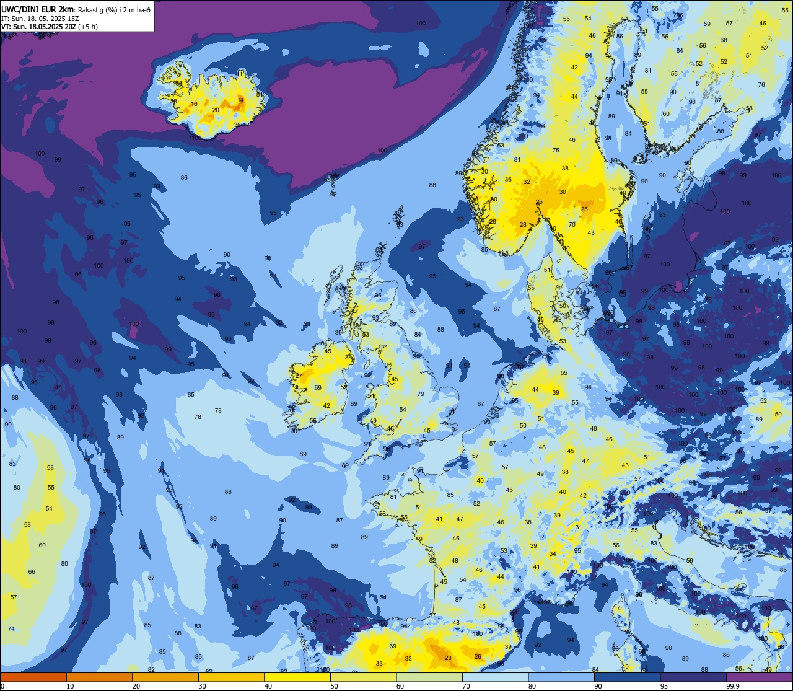Click the '0' tick label at legend start
This screenshot has width=793, height=691.
pos(2,686)
